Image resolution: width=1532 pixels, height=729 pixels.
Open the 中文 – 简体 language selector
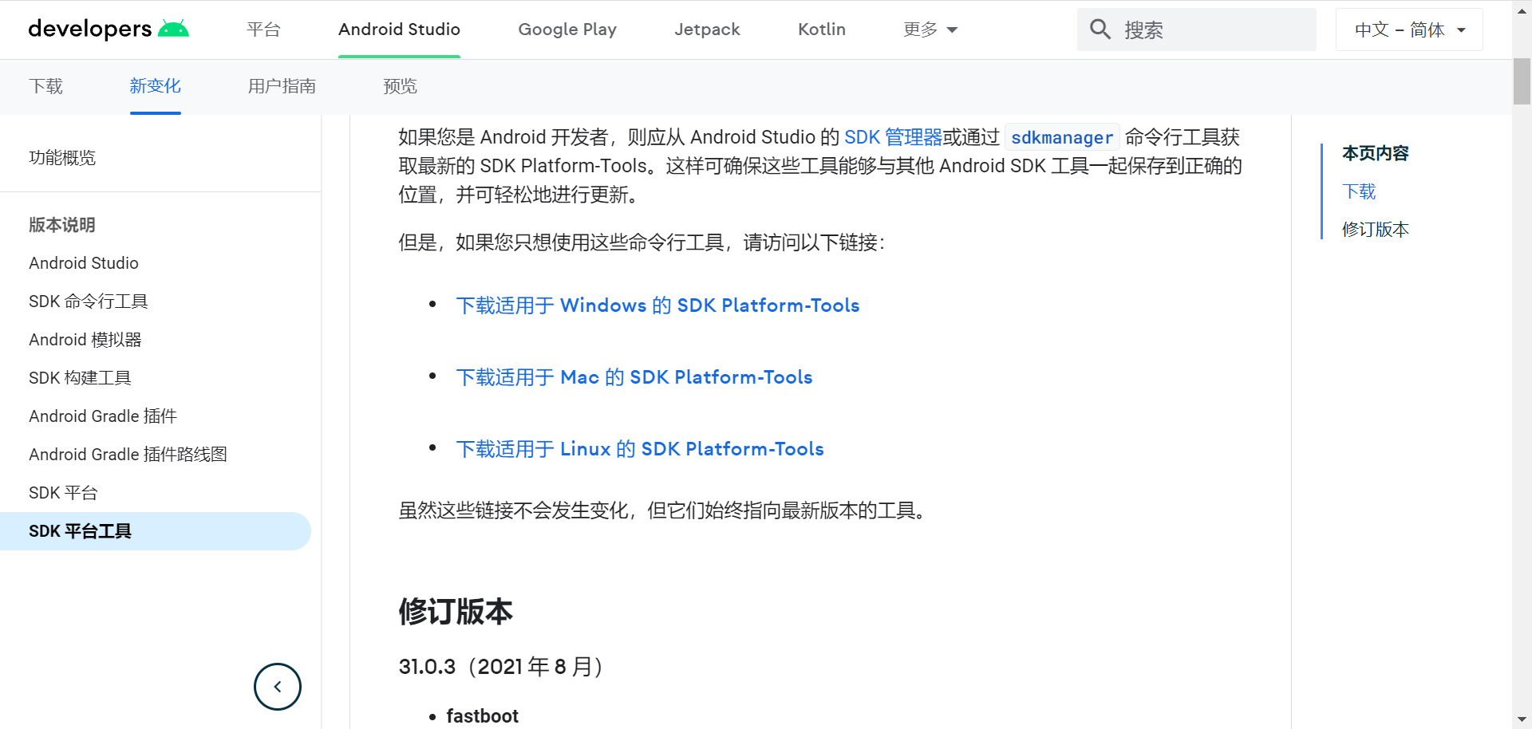[1408, 30]
